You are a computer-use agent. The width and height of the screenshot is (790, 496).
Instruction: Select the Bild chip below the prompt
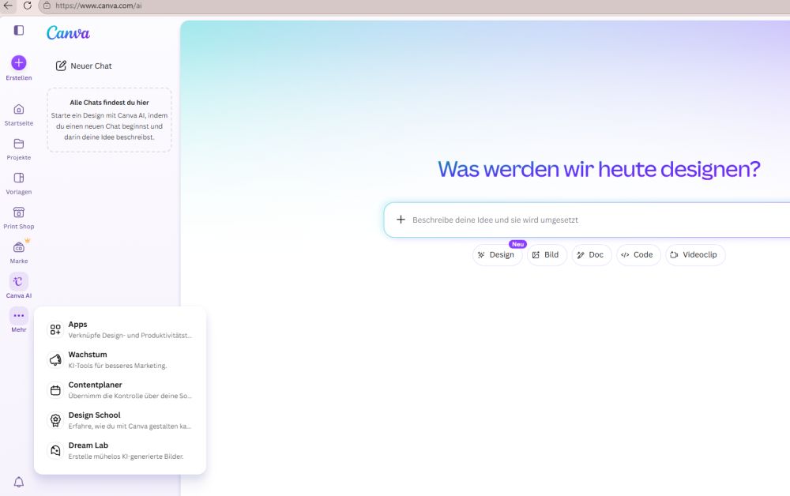(547, 255)
